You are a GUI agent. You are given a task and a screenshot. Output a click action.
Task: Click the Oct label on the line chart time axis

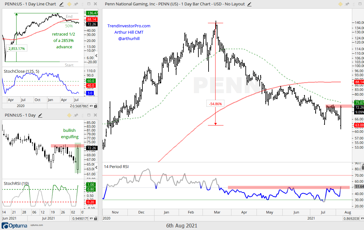point(38,100)
